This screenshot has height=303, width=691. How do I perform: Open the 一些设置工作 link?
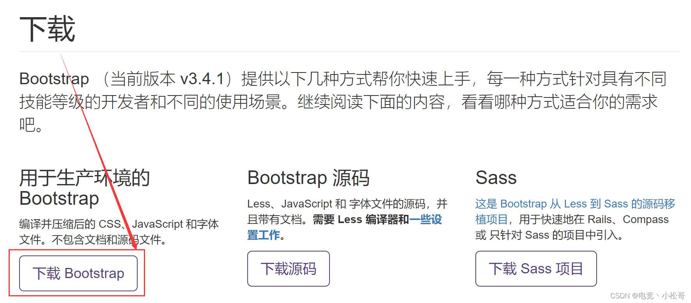(345, 227)
